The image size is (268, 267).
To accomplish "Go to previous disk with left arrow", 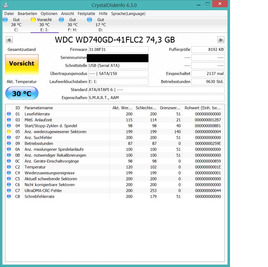I will point(9,40).
